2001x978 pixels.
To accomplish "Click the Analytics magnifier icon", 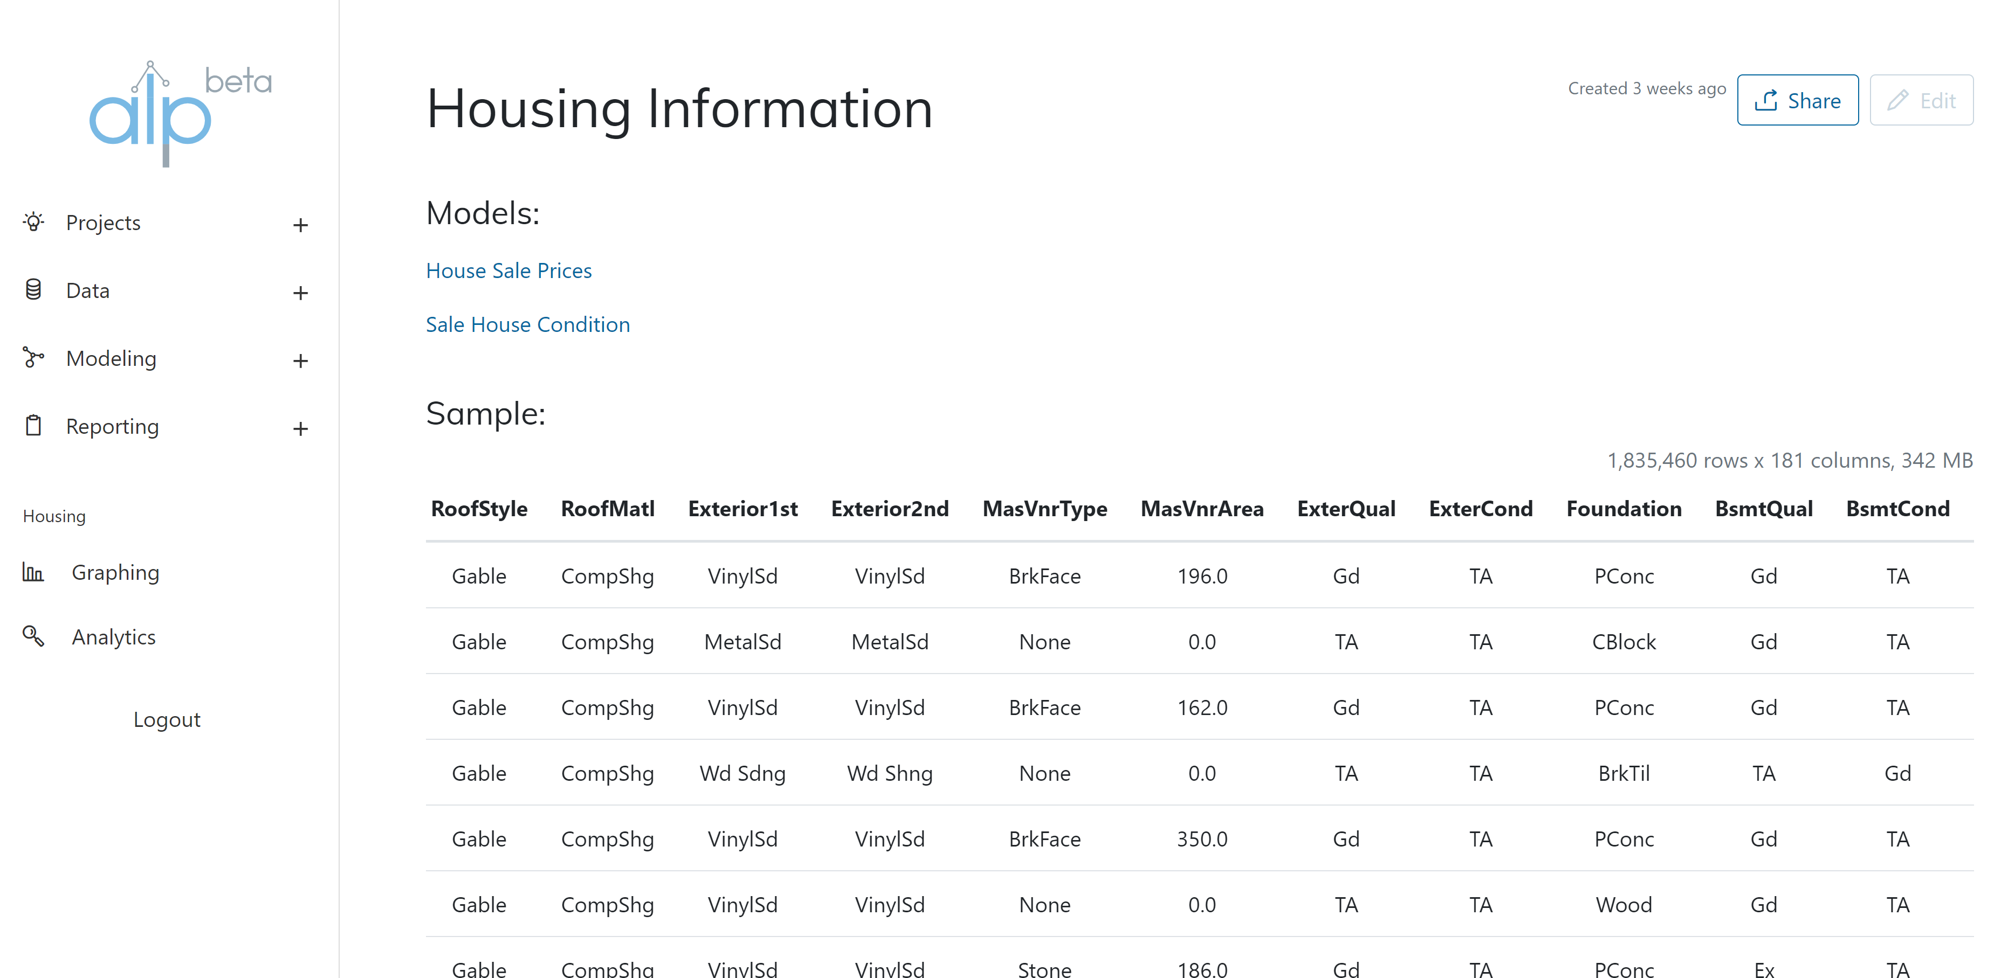I will [33, 636].
